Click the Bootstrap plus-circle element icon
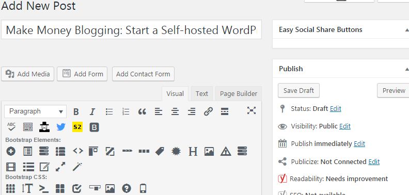409x195 pixels. point(11,151)
